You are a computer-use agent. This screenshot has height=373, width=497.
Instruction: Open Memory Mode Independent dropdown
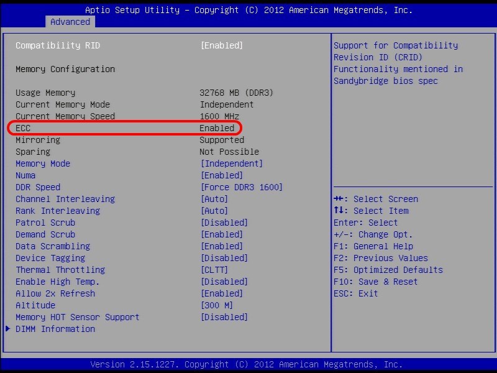click(x=232, y=163)
